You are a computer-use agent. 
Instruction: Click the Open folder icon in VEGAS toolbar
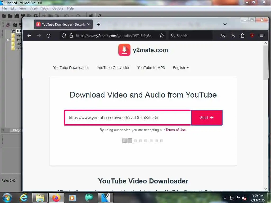pos(10,16)
